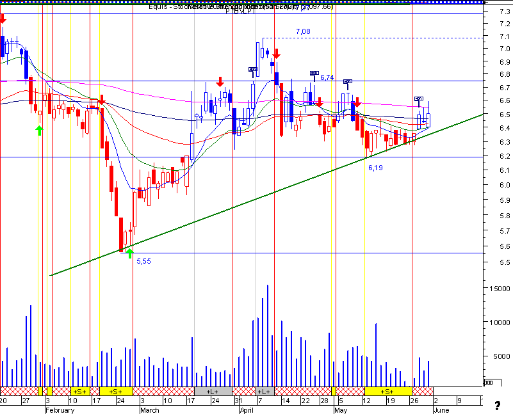Click the +L+ signal segment at March 24
The image size is (513, 414).
coord(213,392)
